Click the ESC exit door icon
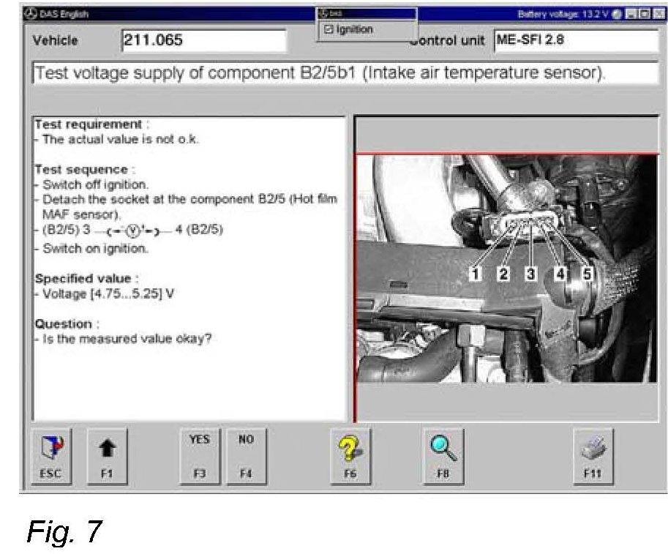Image resolution: width=668 pixels, height=554 pixels. 50,455
